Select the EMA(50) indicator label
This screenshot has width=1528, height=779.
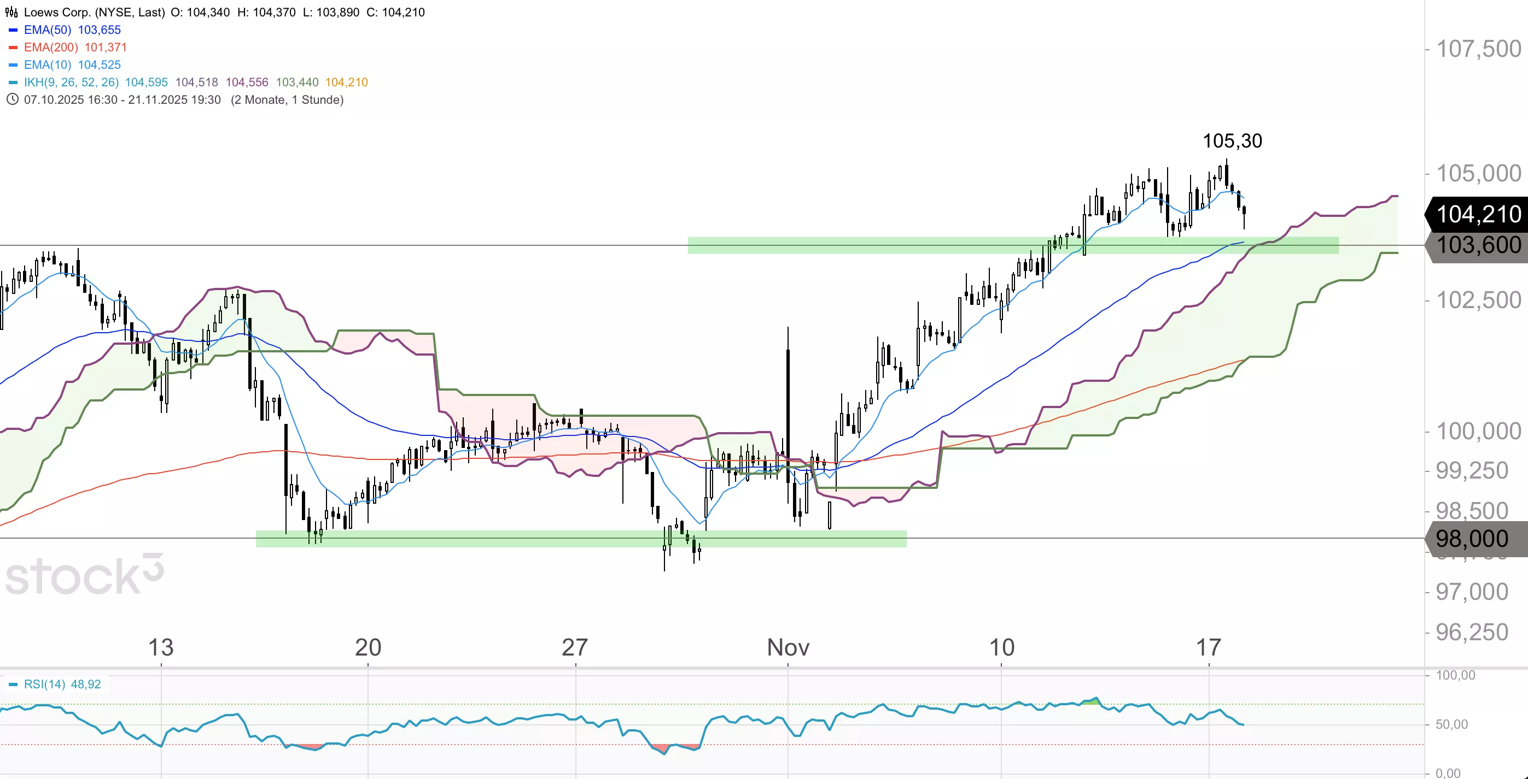click(48, 30)
